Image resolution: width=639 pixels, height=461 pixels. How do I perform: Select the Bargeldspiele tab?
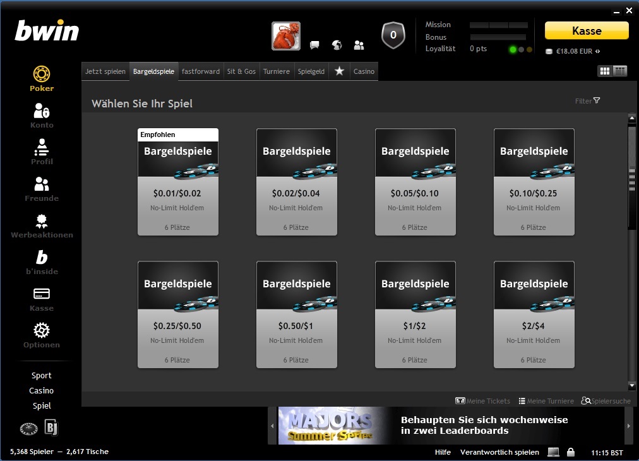153,71
